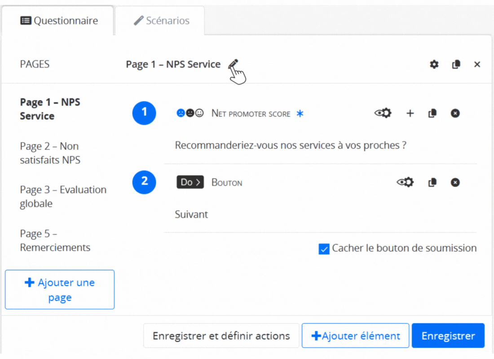Open page settings gear icon

[434, 65]
